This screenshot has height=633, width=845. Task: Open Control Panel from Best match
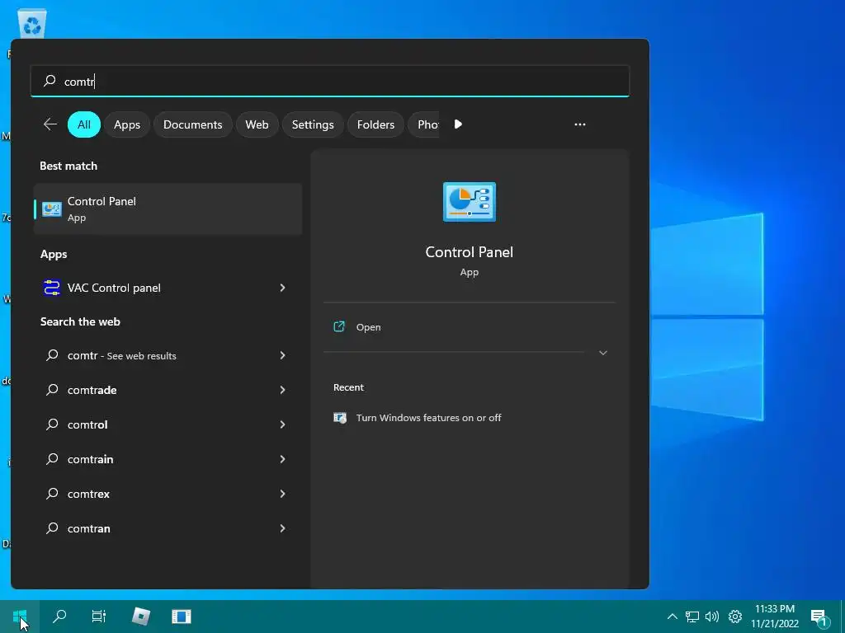click(x=168, y=209)
